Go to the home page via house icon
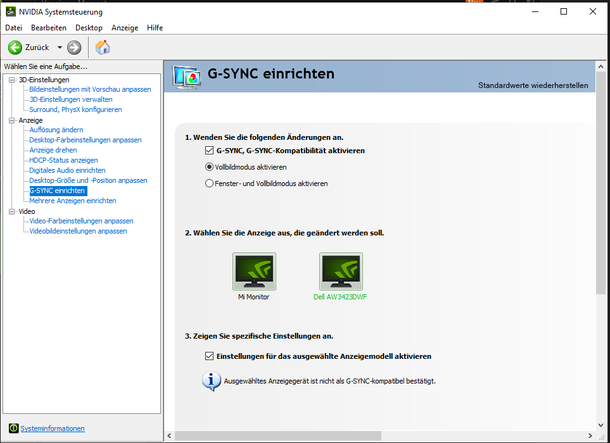The image size is (610, 443). tap(103, 47)
